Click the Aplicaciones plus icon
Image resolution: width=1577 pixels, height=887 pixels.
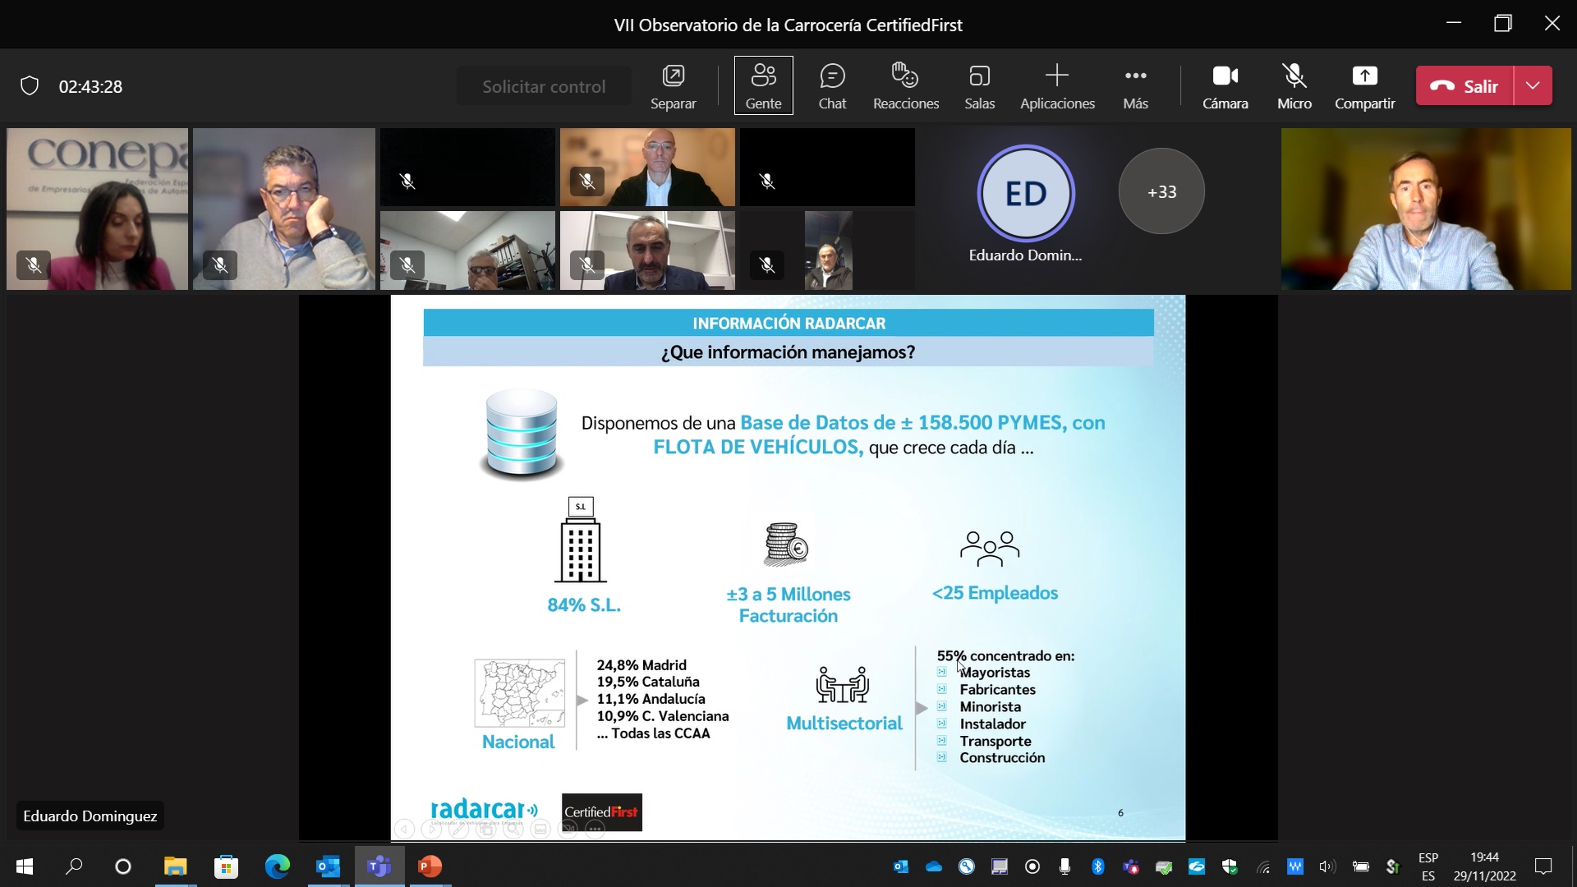[x=1056, y=76]
